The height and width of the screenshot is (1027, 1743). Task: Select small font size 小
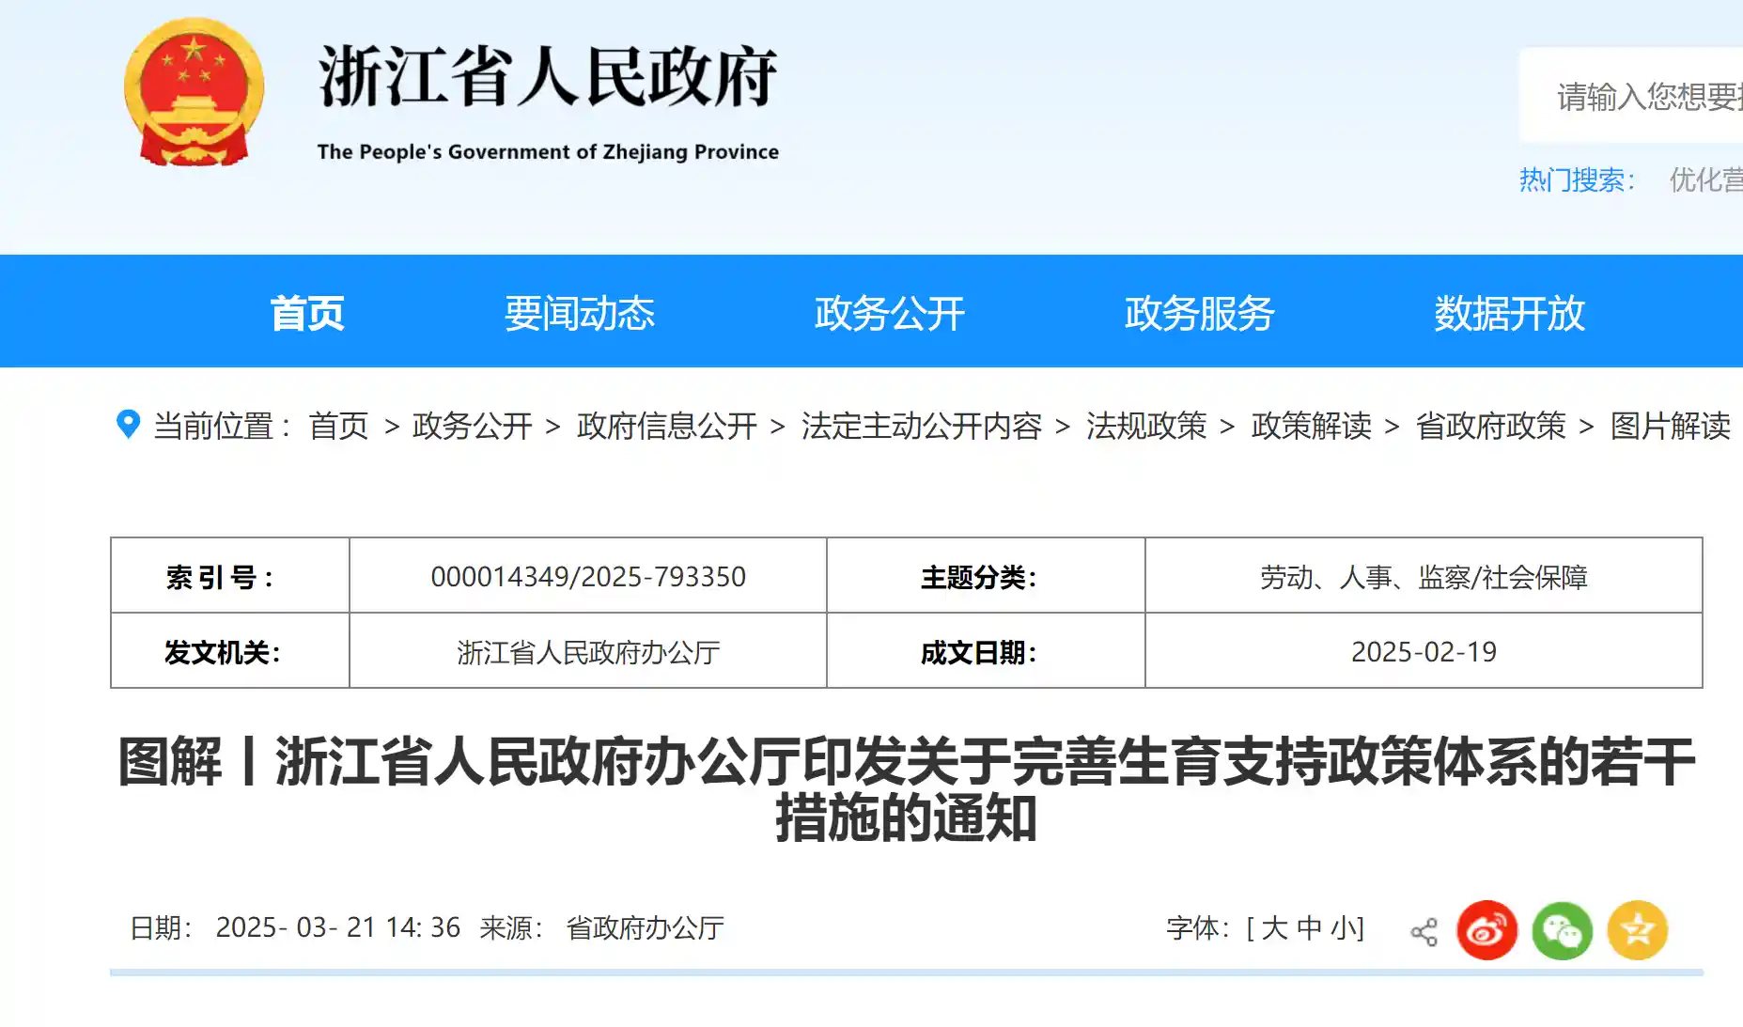1343,927
